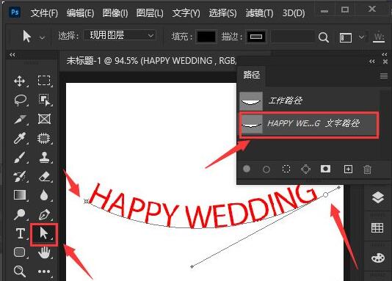Select the Eyedropper tool
The image size is (392, 281).
point(20,138)
